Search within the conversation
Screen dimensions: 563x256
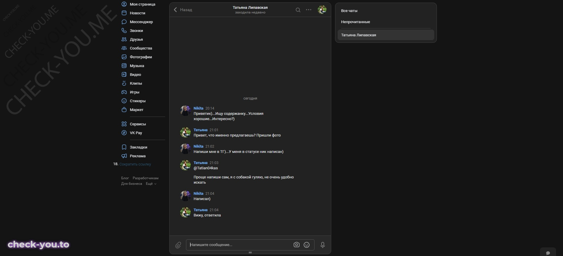click(x=298, y=10)
